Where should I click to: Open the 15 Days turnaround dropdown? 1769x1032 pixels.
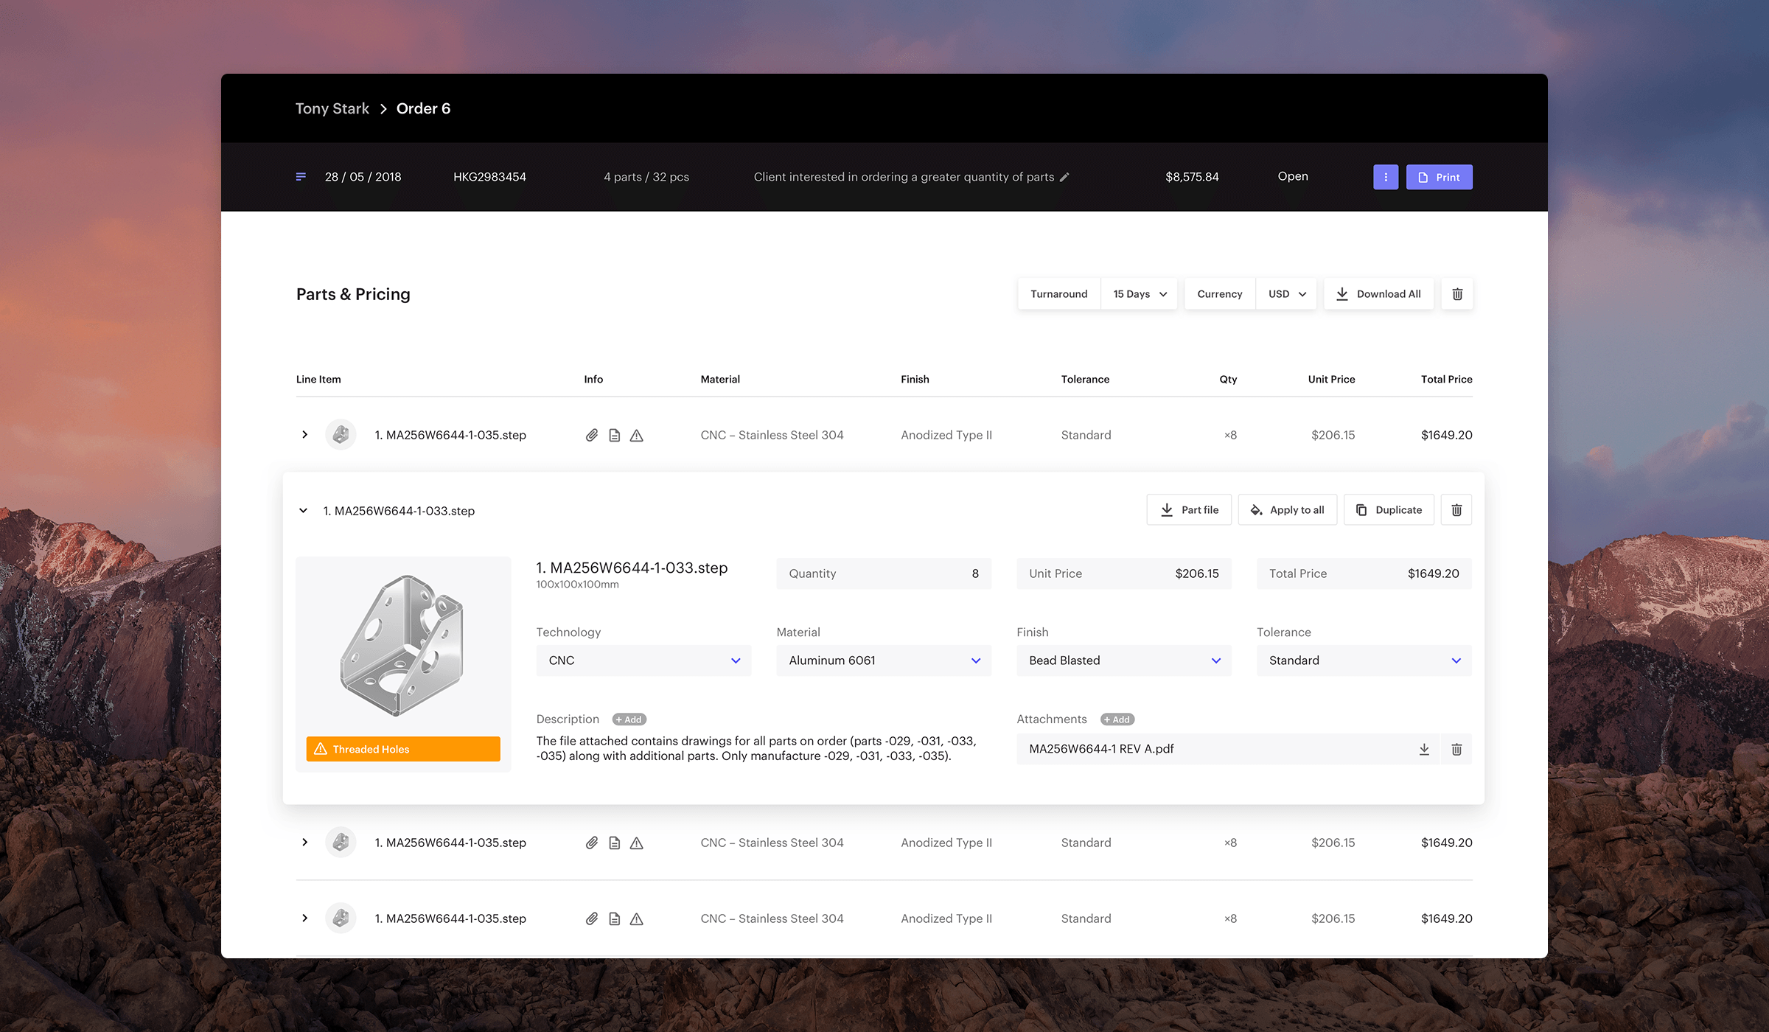point(1139,294)
